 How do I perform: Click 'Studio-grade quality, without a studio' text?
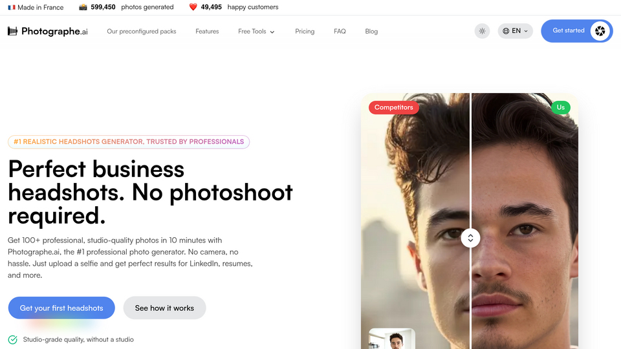point(78,339)
